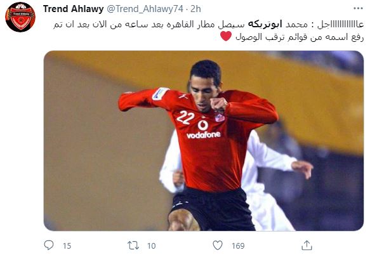Screen dimensions: 370x262
Task: Open the @Trend_Ahlawy74 handle link
Action: 145,9
